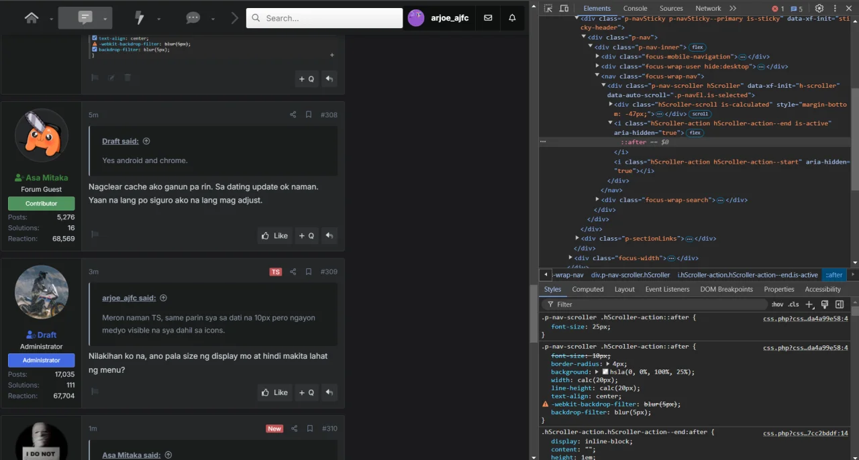
Task: Focus the Styles Filter input
Action: pyautogui.click(x=656, y=304)
